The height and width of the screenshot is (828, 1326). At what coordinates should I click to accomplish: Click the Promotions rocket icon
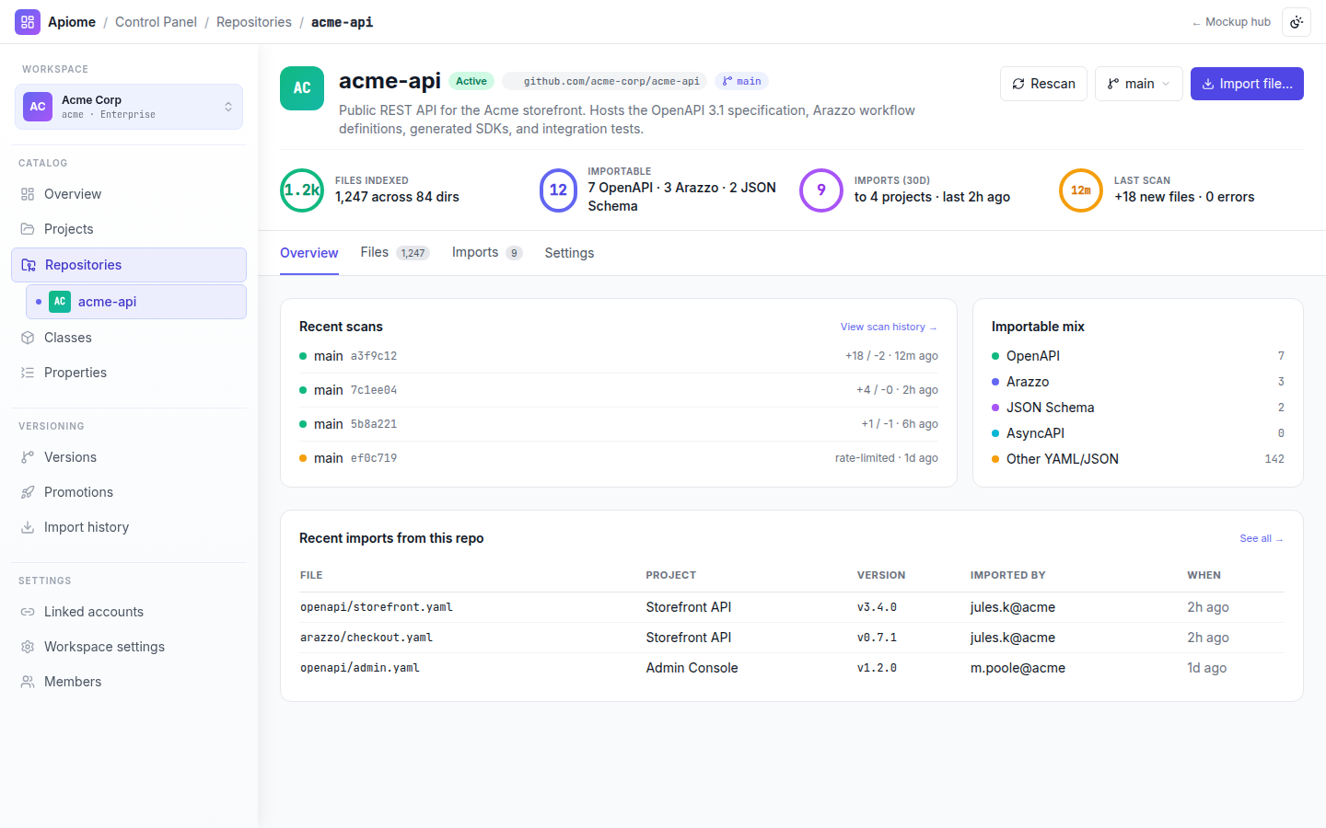click(x=28, y=492)
